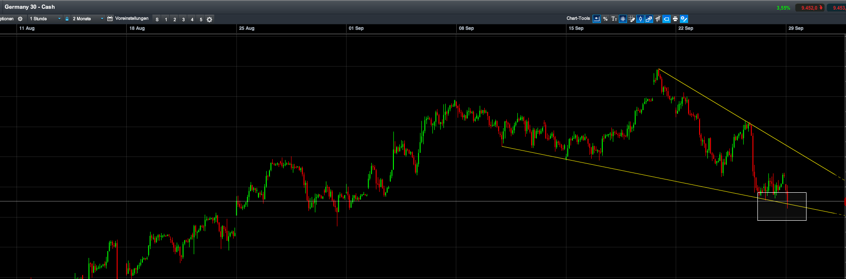The height and width of the screenshot is (279, 846).
Task: Click the 22 Sep date label
Action: [x=686, y=28]
